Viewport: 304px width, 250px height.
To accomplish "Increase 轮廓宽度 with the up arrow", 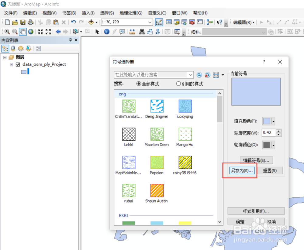I will click(278, 131).
